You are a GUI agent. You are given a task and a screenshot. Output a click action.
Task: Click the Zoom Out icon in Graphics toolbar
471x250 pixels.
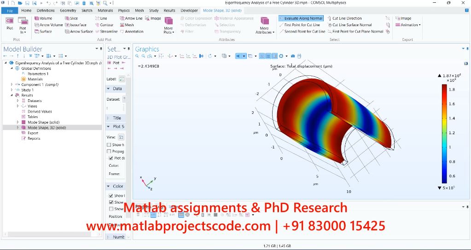[143, 56]
